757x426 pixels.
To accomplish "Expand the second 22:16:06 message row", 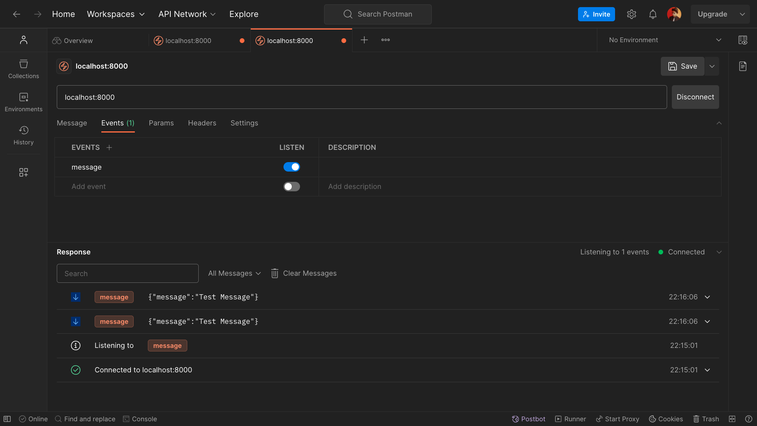I will point(707,321).
